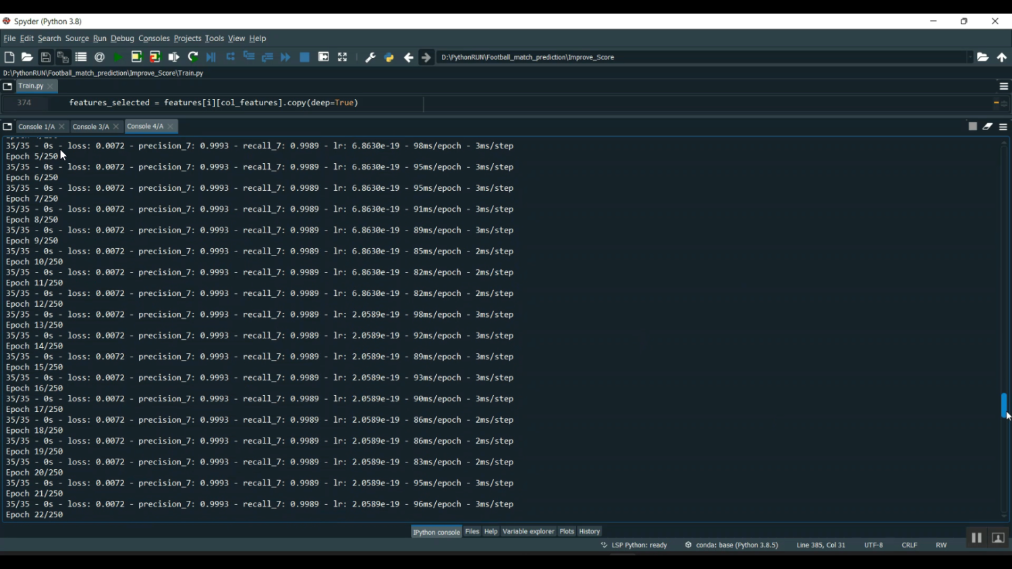1012x569 pixels.
Task: Go to parent directory up arrow
Action: (1002, 58)
